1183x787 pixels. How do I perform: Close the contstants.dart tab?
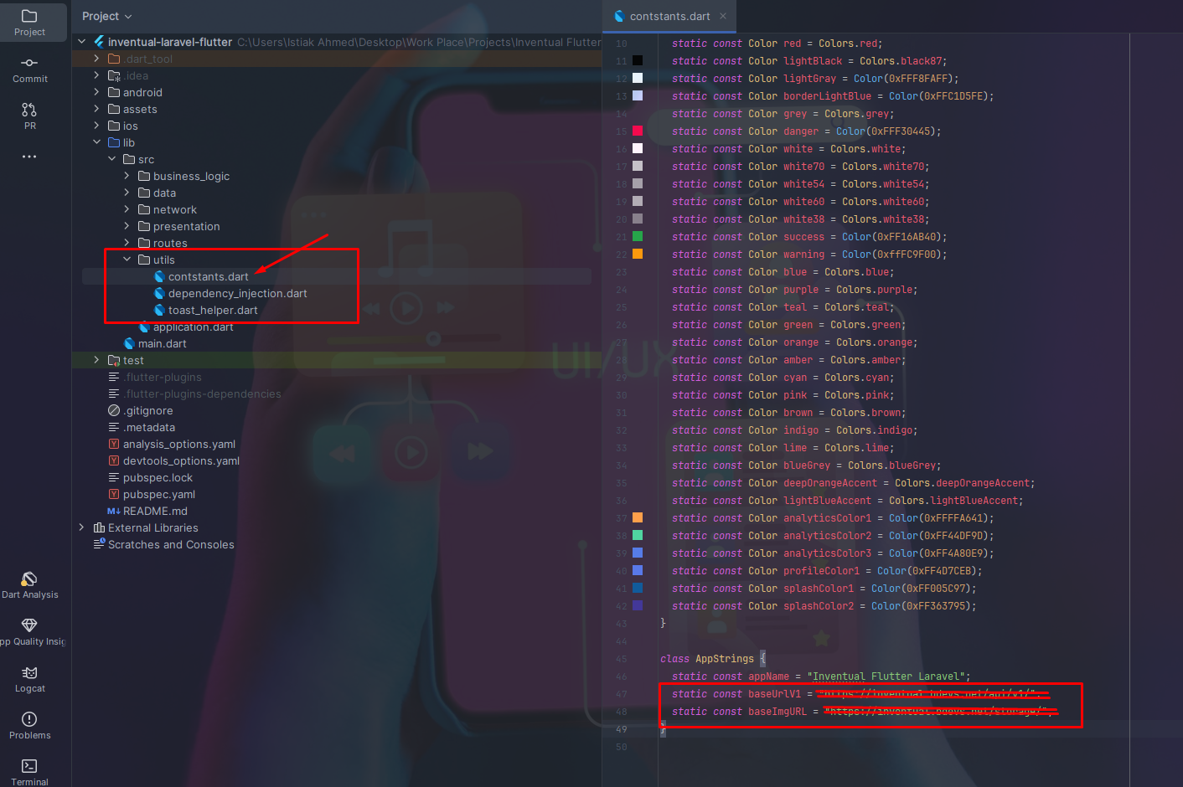(x=723, y=16)
